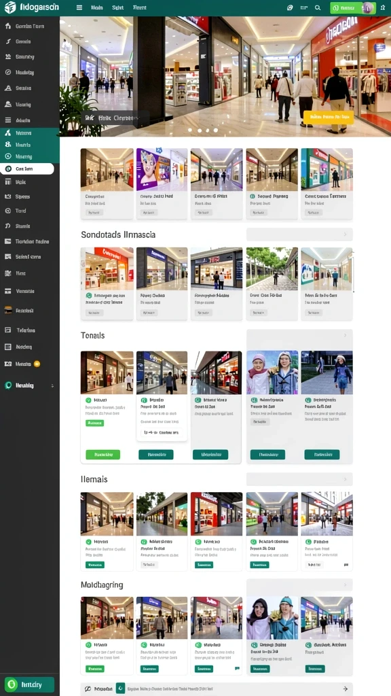Open the first text menu after hamburger

click(96, 7)
